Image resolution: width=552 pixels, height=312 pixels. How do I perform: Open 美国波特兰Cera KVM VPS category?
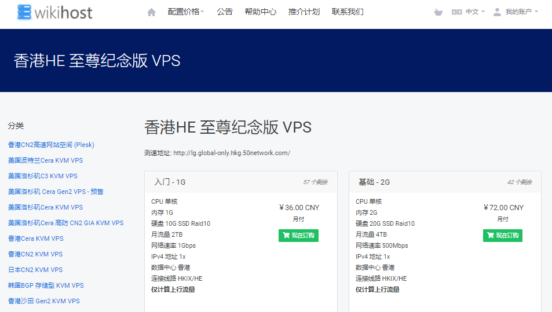coord(45,160)
